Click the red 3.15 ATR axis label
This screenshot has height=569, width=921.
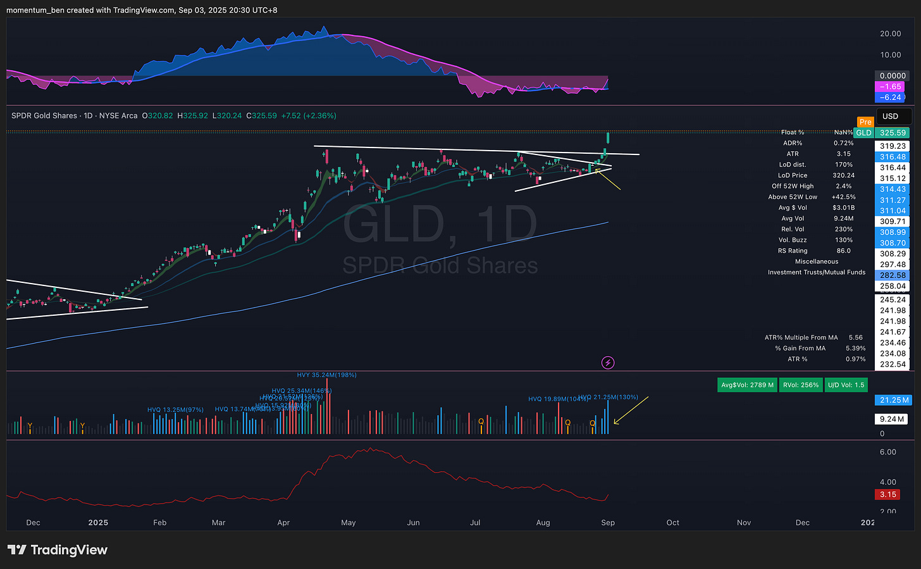(888, 494)
